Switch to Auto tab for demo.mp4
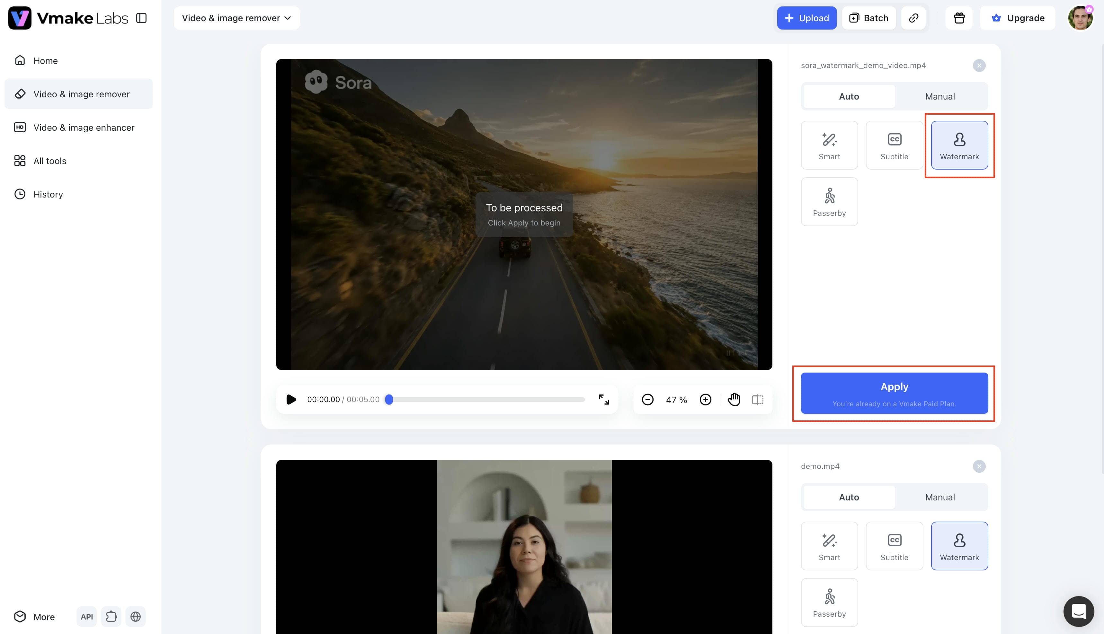Viewport: 1104px width, 634px height. pyautogui.click(x=849, y=497)
